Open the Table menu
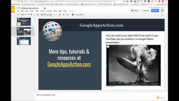Screen dimensions: 179x101 click(60, 11)
